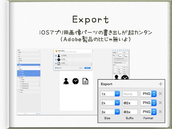Click the Sketch diamond icon in export dialog
The height and width of the screenshot is (129, 172).
(56, 51)
